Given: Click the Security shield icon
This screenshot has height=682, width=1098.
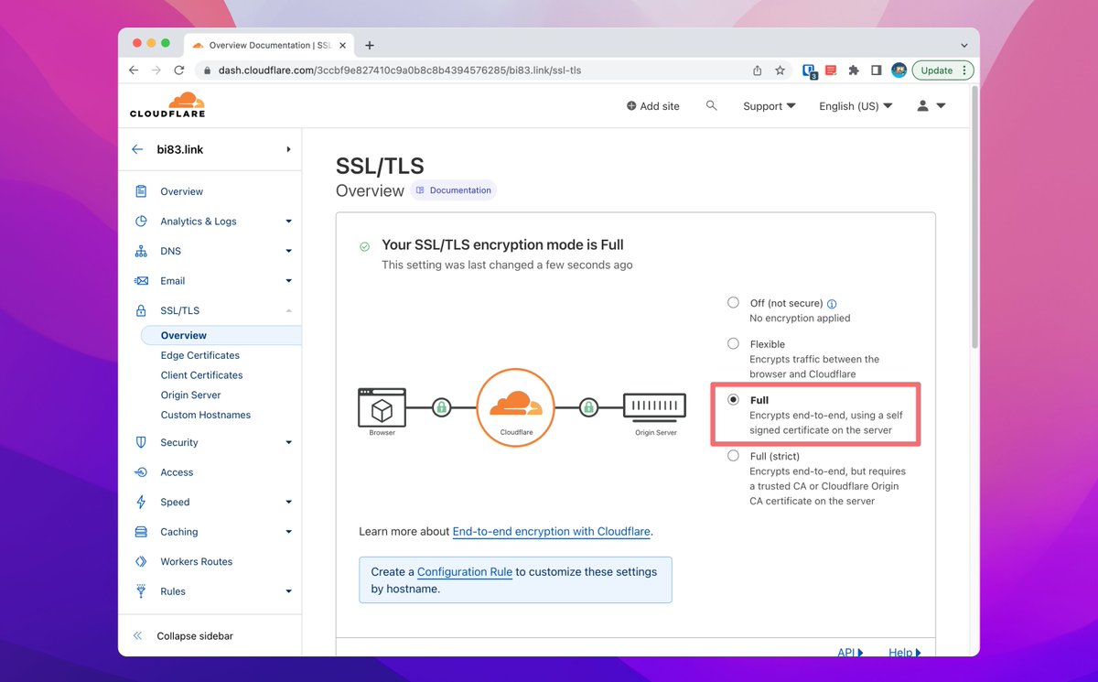Looking at the screenshot, I should pyautogui.click(x=141, y=442).
